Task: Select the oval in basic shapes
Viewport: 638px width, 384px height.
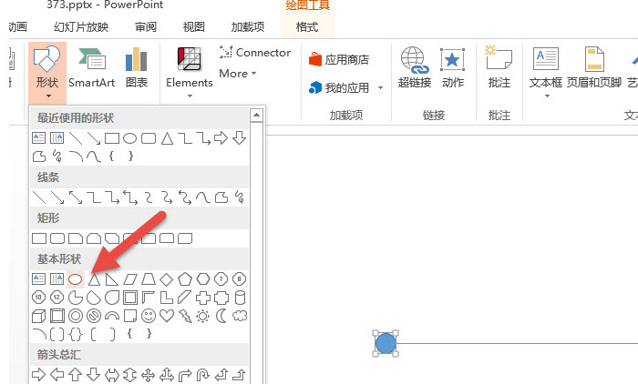Action: coord(76,279)
